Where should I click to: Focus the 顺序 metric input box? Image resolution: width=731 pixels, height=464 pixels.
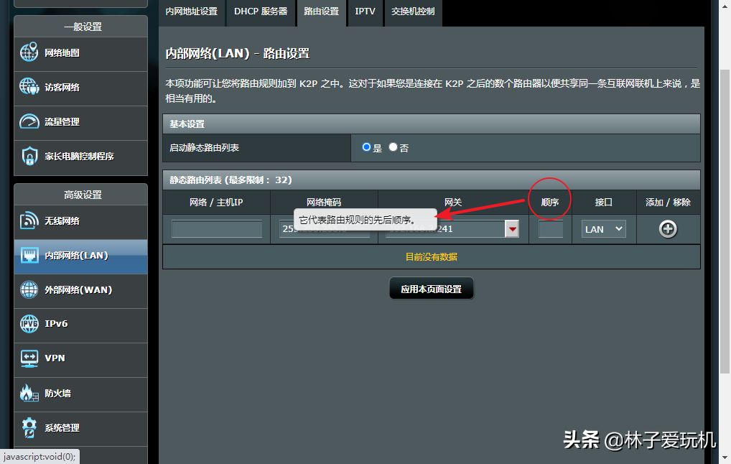click(551, 229)
